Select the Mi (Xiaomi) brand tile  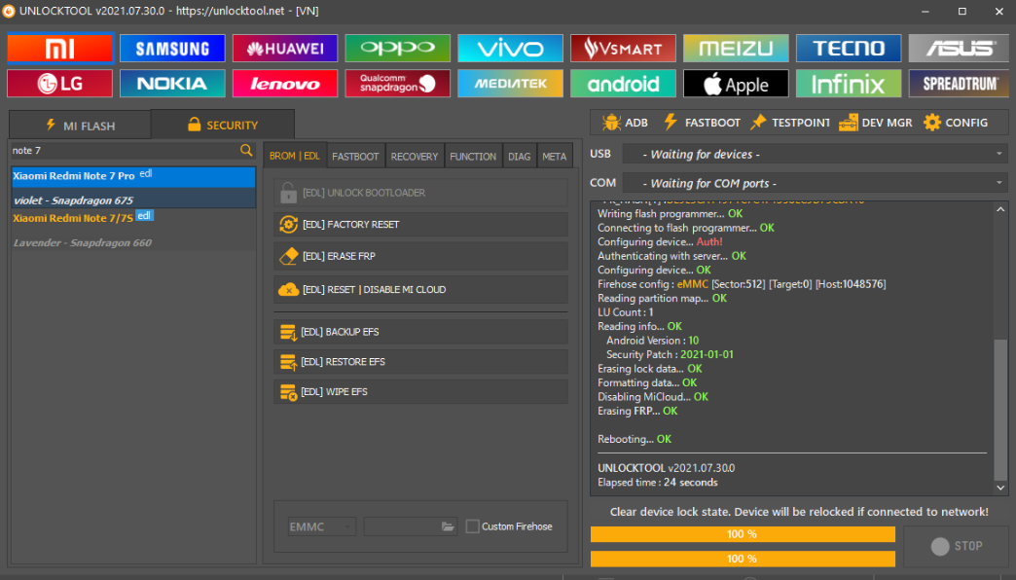pyautogui.click(x=60, y=48)
